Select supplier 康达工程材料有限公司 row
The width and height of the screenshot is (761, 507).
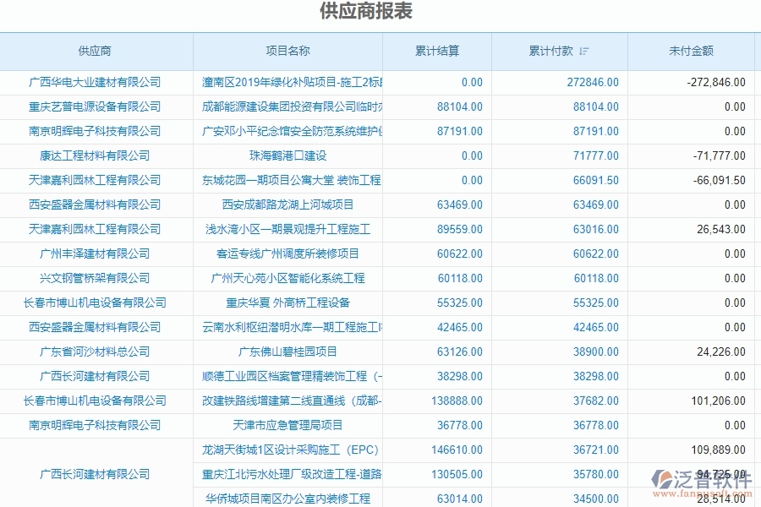[96, 155]
